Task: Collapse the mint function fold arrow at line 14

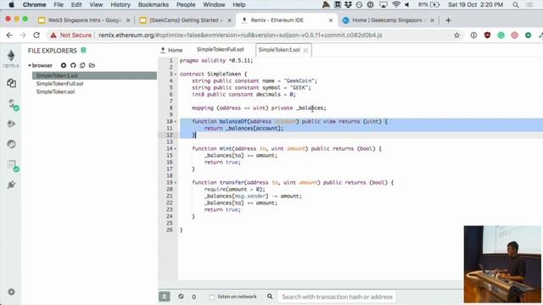Action: pos(176,149)
